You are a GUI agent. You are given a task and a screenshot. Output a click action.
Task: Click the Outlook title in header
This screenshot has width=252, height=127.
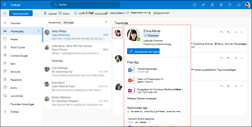[15, 5]
